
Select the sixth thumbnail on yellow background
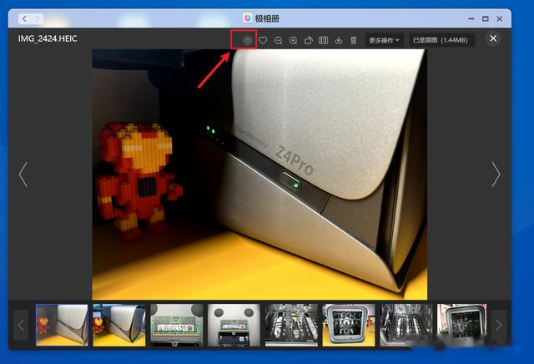(349, 325)
